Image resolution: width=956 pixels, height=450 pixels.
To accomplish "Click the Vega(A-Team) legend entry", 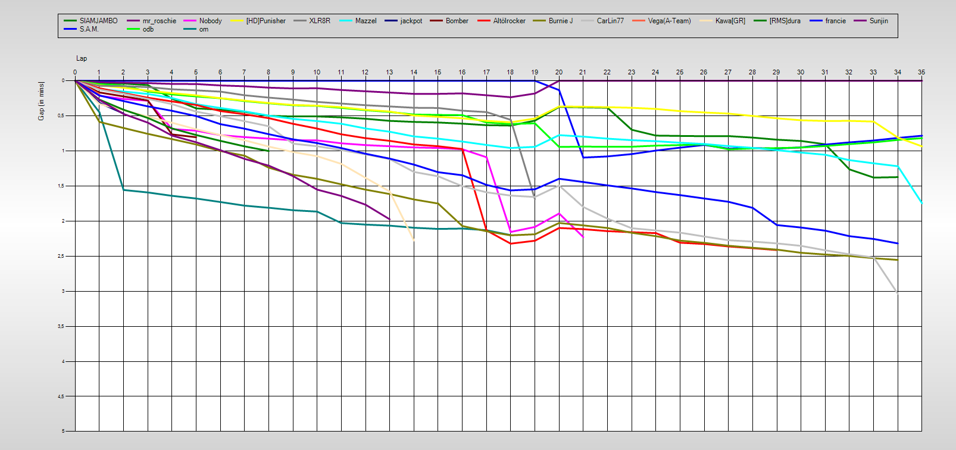I will coord(669,21).
